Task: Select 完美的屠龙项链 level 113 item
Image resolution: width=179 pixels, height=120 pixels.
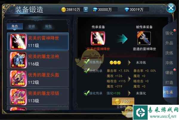Action: (x=38, y=97)
